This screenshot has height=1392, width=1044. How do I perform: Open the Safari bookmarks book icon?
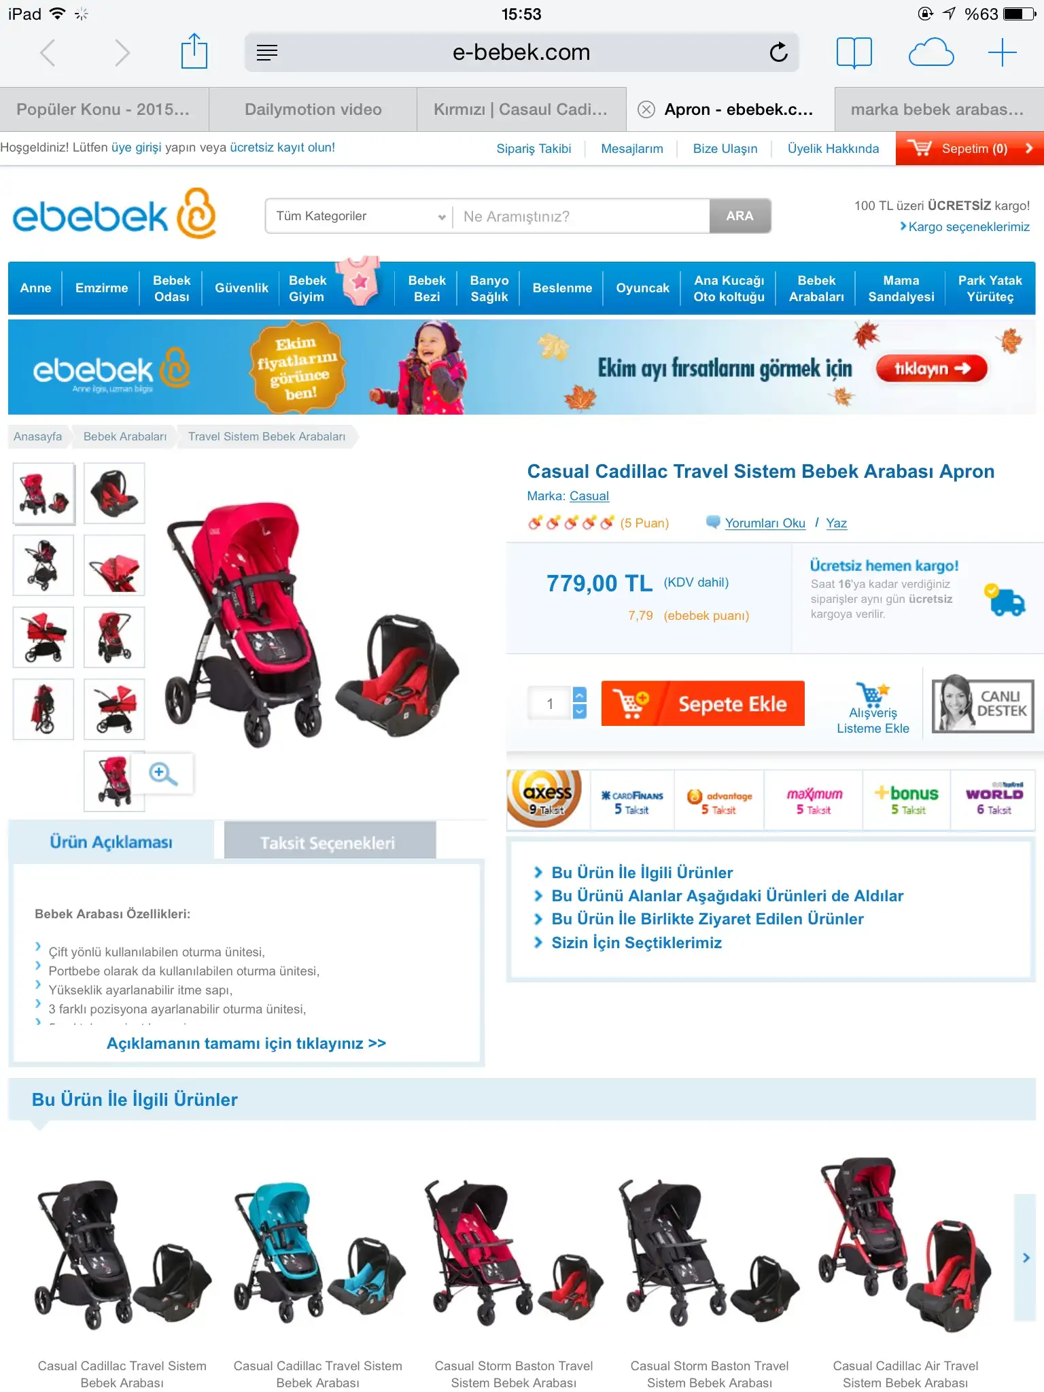[x=854, y=52]
